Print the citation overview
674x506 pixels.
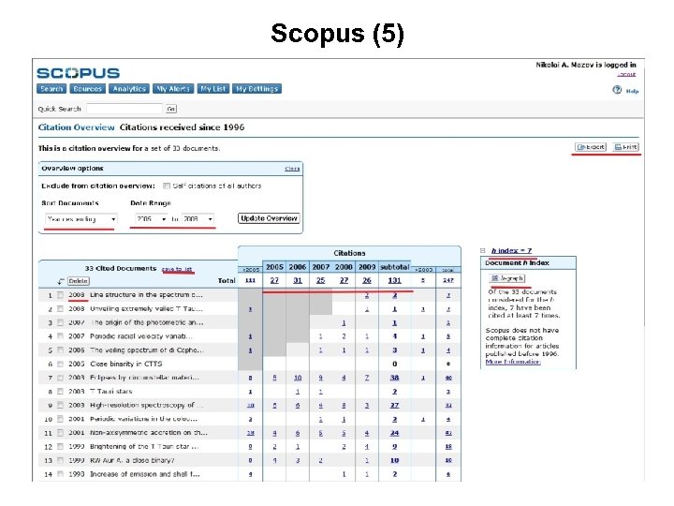point(625,147)
